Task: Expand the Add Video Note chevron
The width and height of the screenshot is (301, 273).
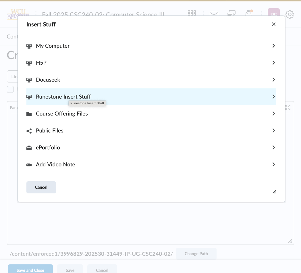Action: point(273,164)
